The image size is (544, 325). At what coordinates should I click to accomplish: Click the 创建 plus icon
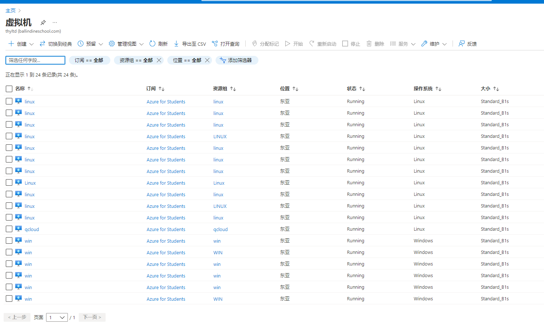click(11, 44)
